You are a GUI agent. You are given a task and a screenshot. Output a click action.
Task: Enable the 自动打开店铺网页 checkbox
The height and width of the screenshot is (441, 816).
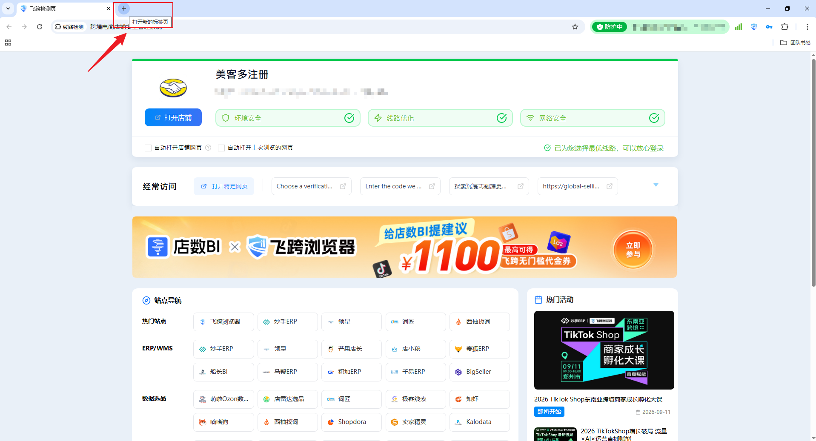click(148, 148)
